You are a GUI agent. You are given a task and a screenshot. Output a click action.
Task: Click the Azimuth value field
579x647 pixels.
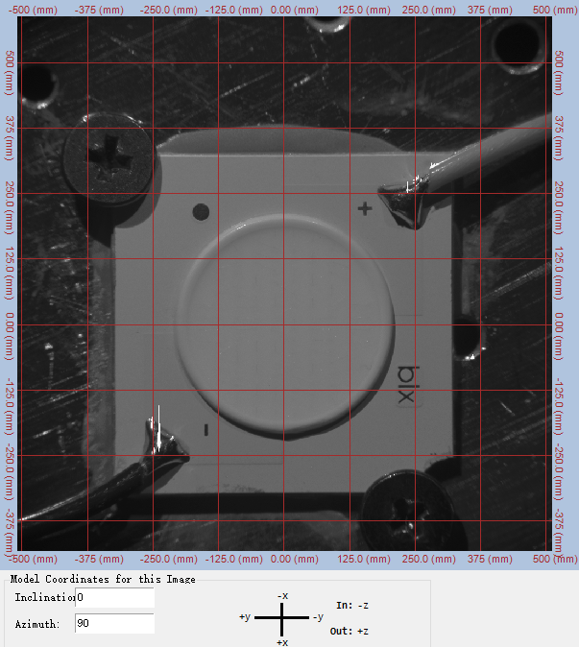click(114, 624)
